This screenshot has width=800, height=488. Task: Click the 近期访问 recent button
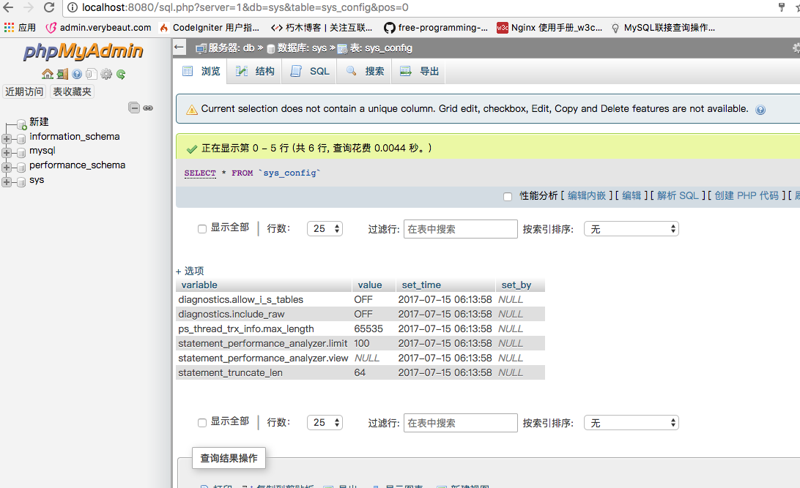[24, 91]
